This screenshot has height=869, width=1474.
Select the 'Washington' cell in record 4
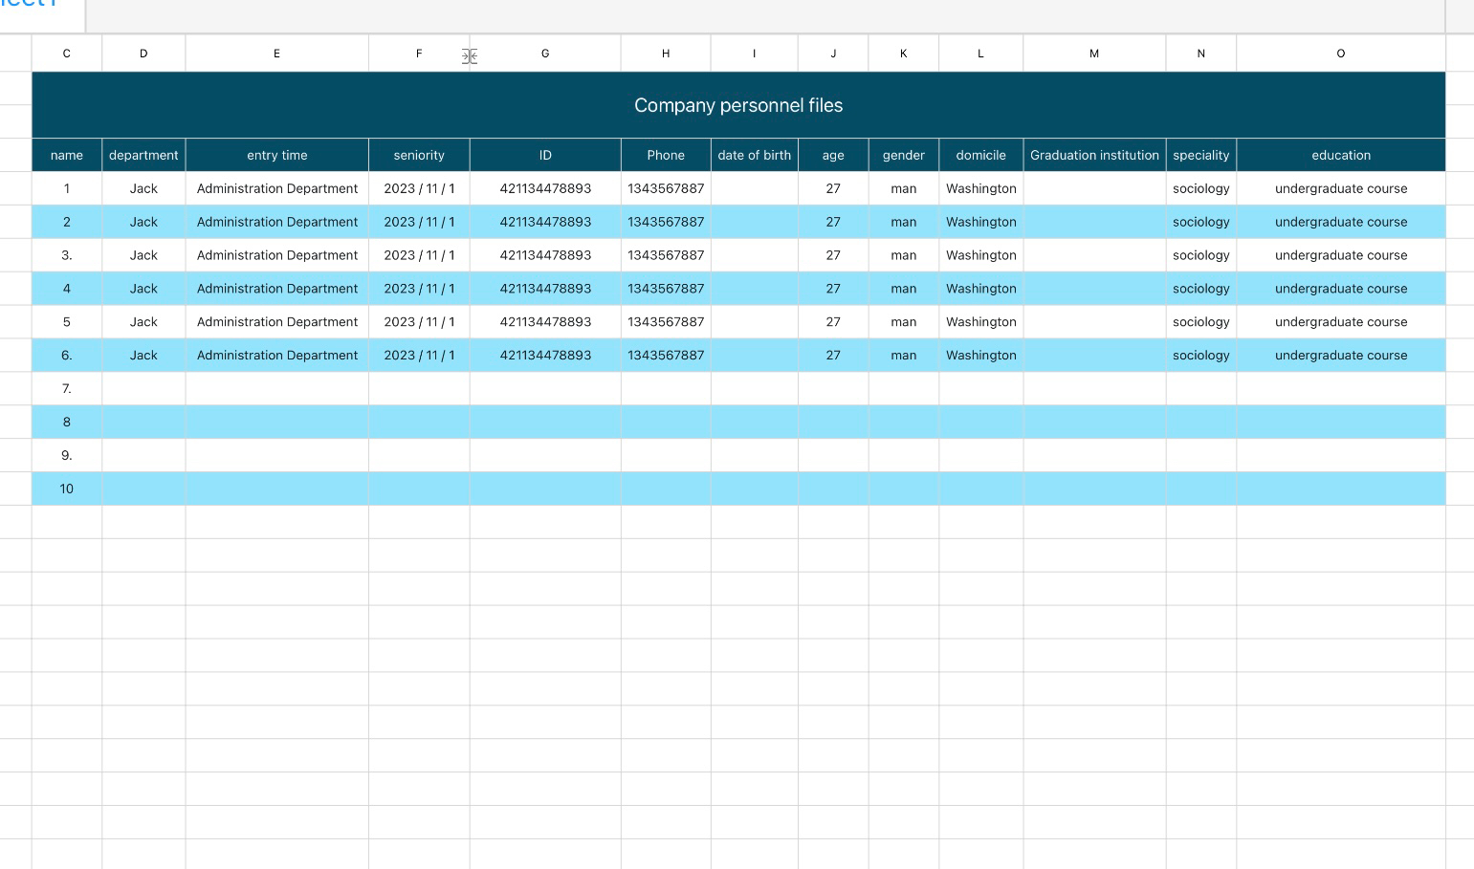(980, 289)
